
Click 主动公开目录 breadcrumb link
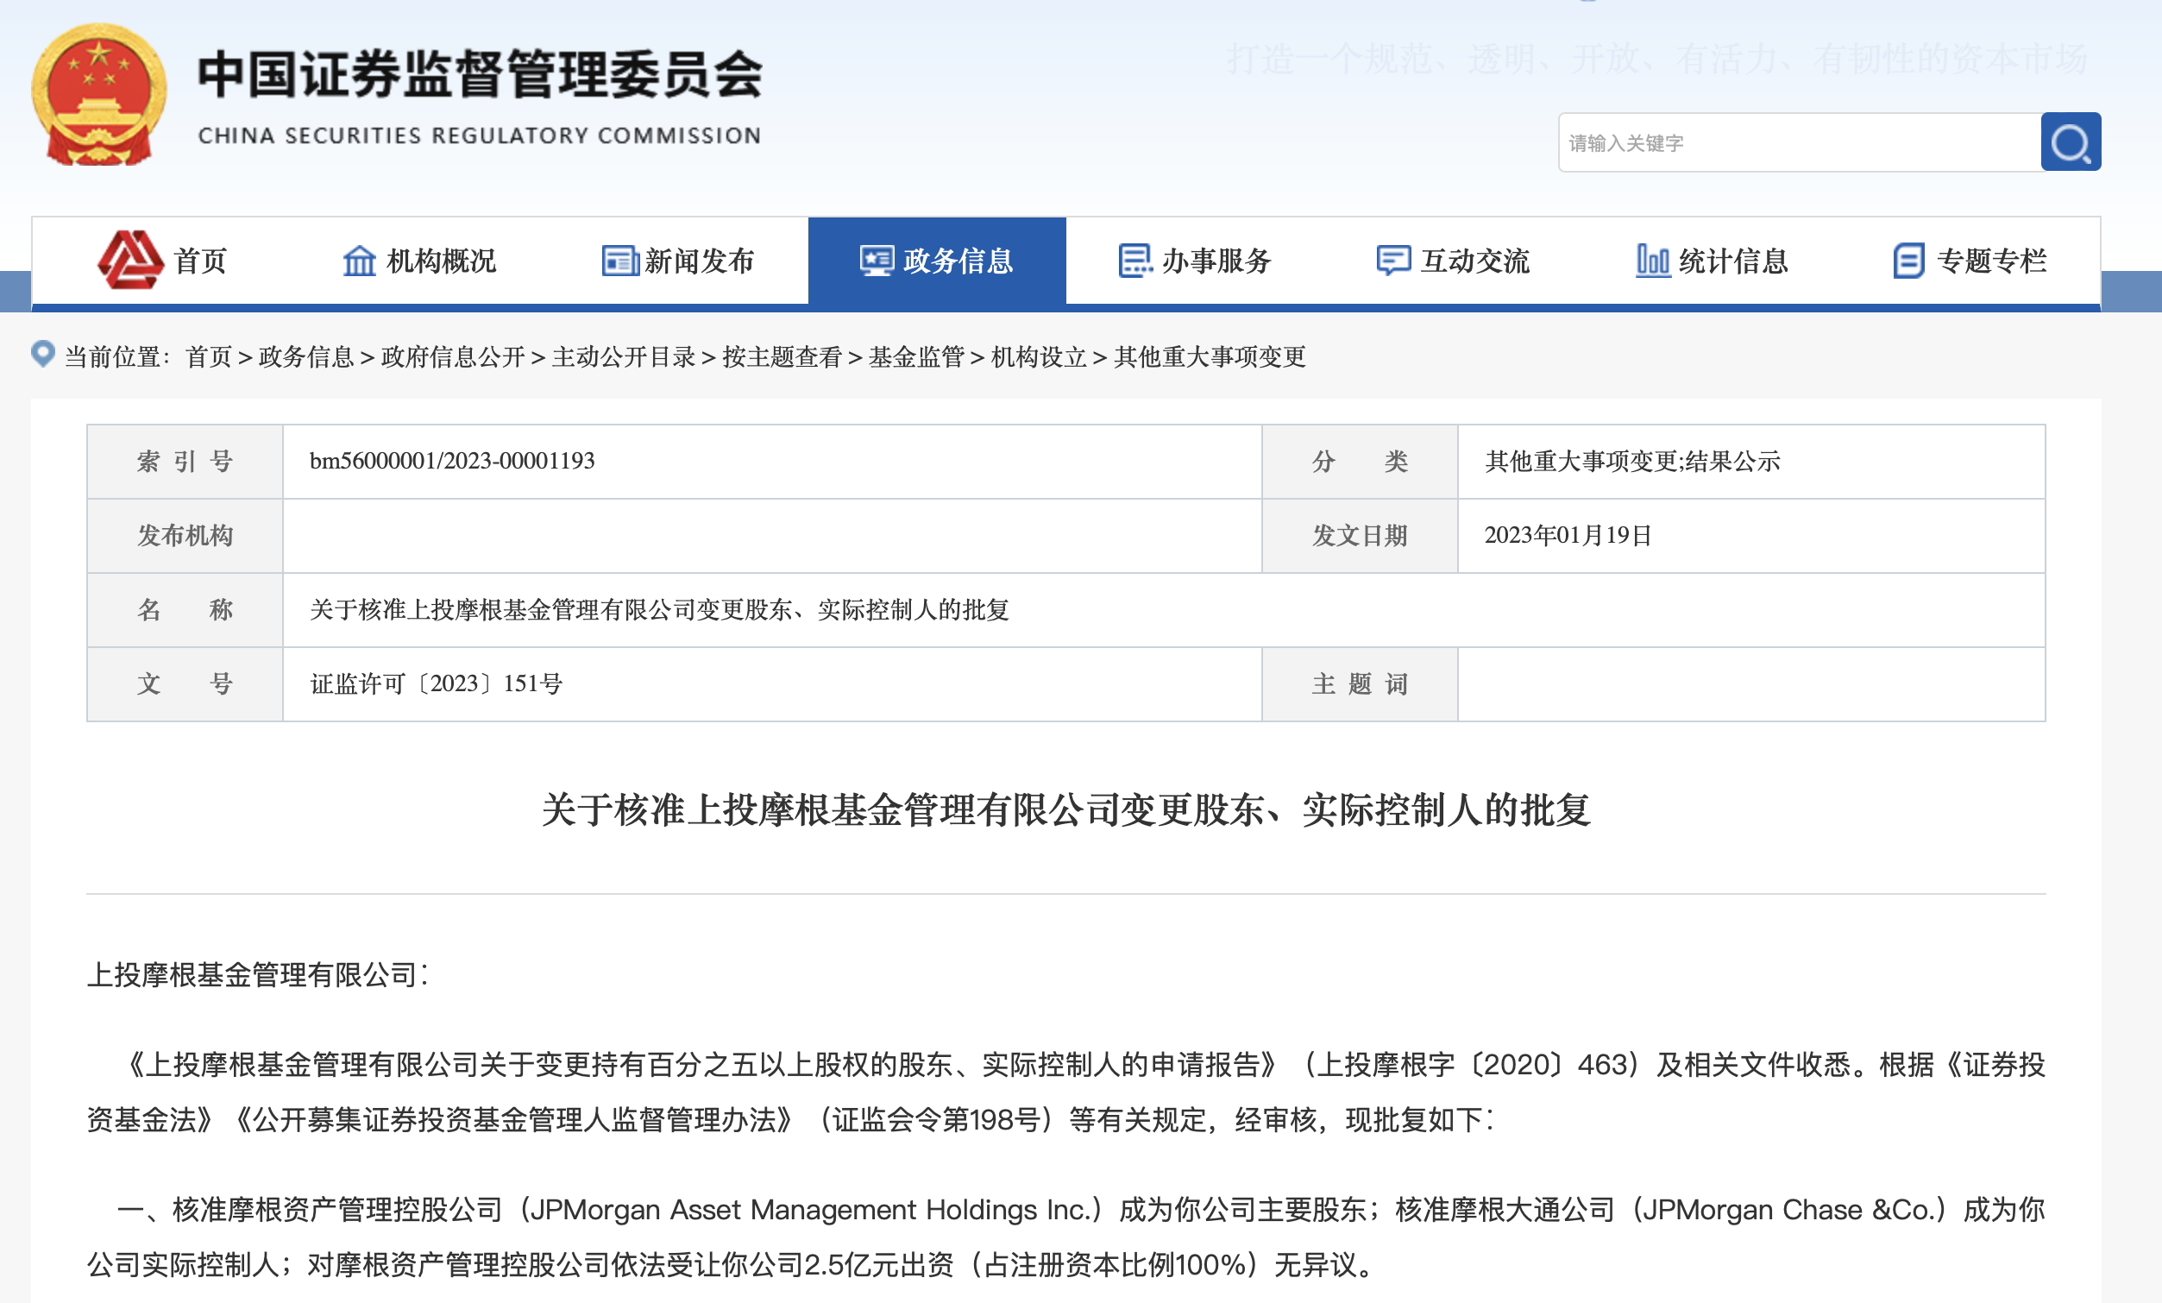[x=623, y=357]
